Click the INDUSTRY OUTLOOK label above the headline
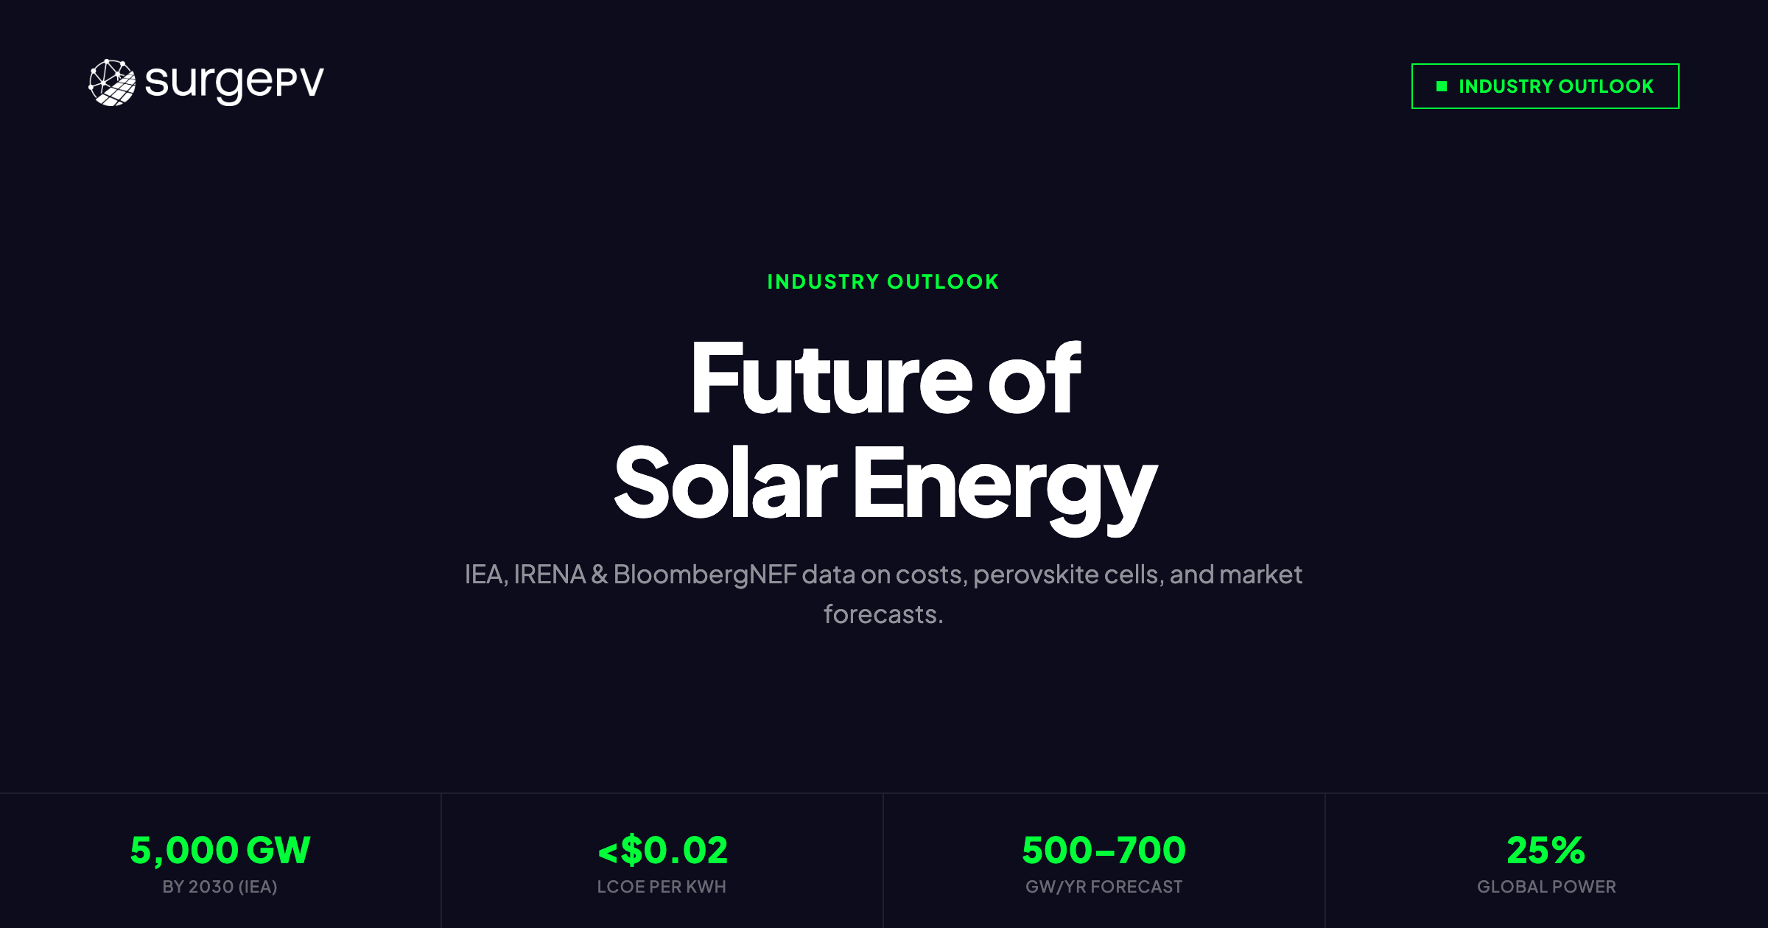1768x928 pixels. [883, 281]
